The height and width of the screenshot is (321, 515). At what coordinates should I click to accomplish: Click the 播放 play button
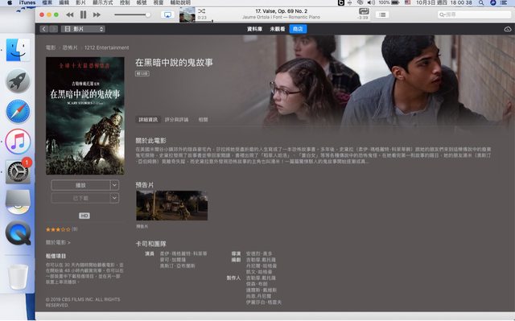80,185
